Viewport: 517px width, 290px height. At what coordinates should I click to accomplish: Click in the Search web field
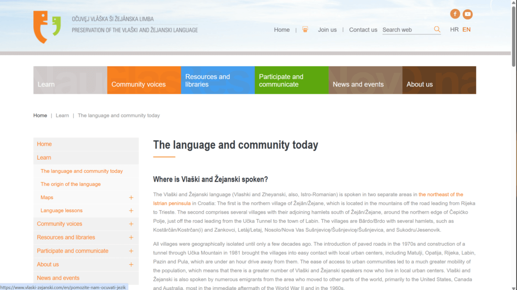pyautogui.click(x=406, y=30)
